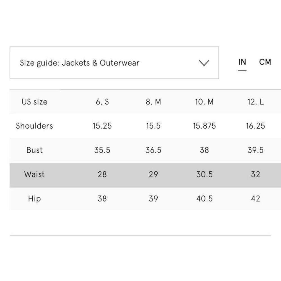Switch measurement units to CM

point(265,62)
